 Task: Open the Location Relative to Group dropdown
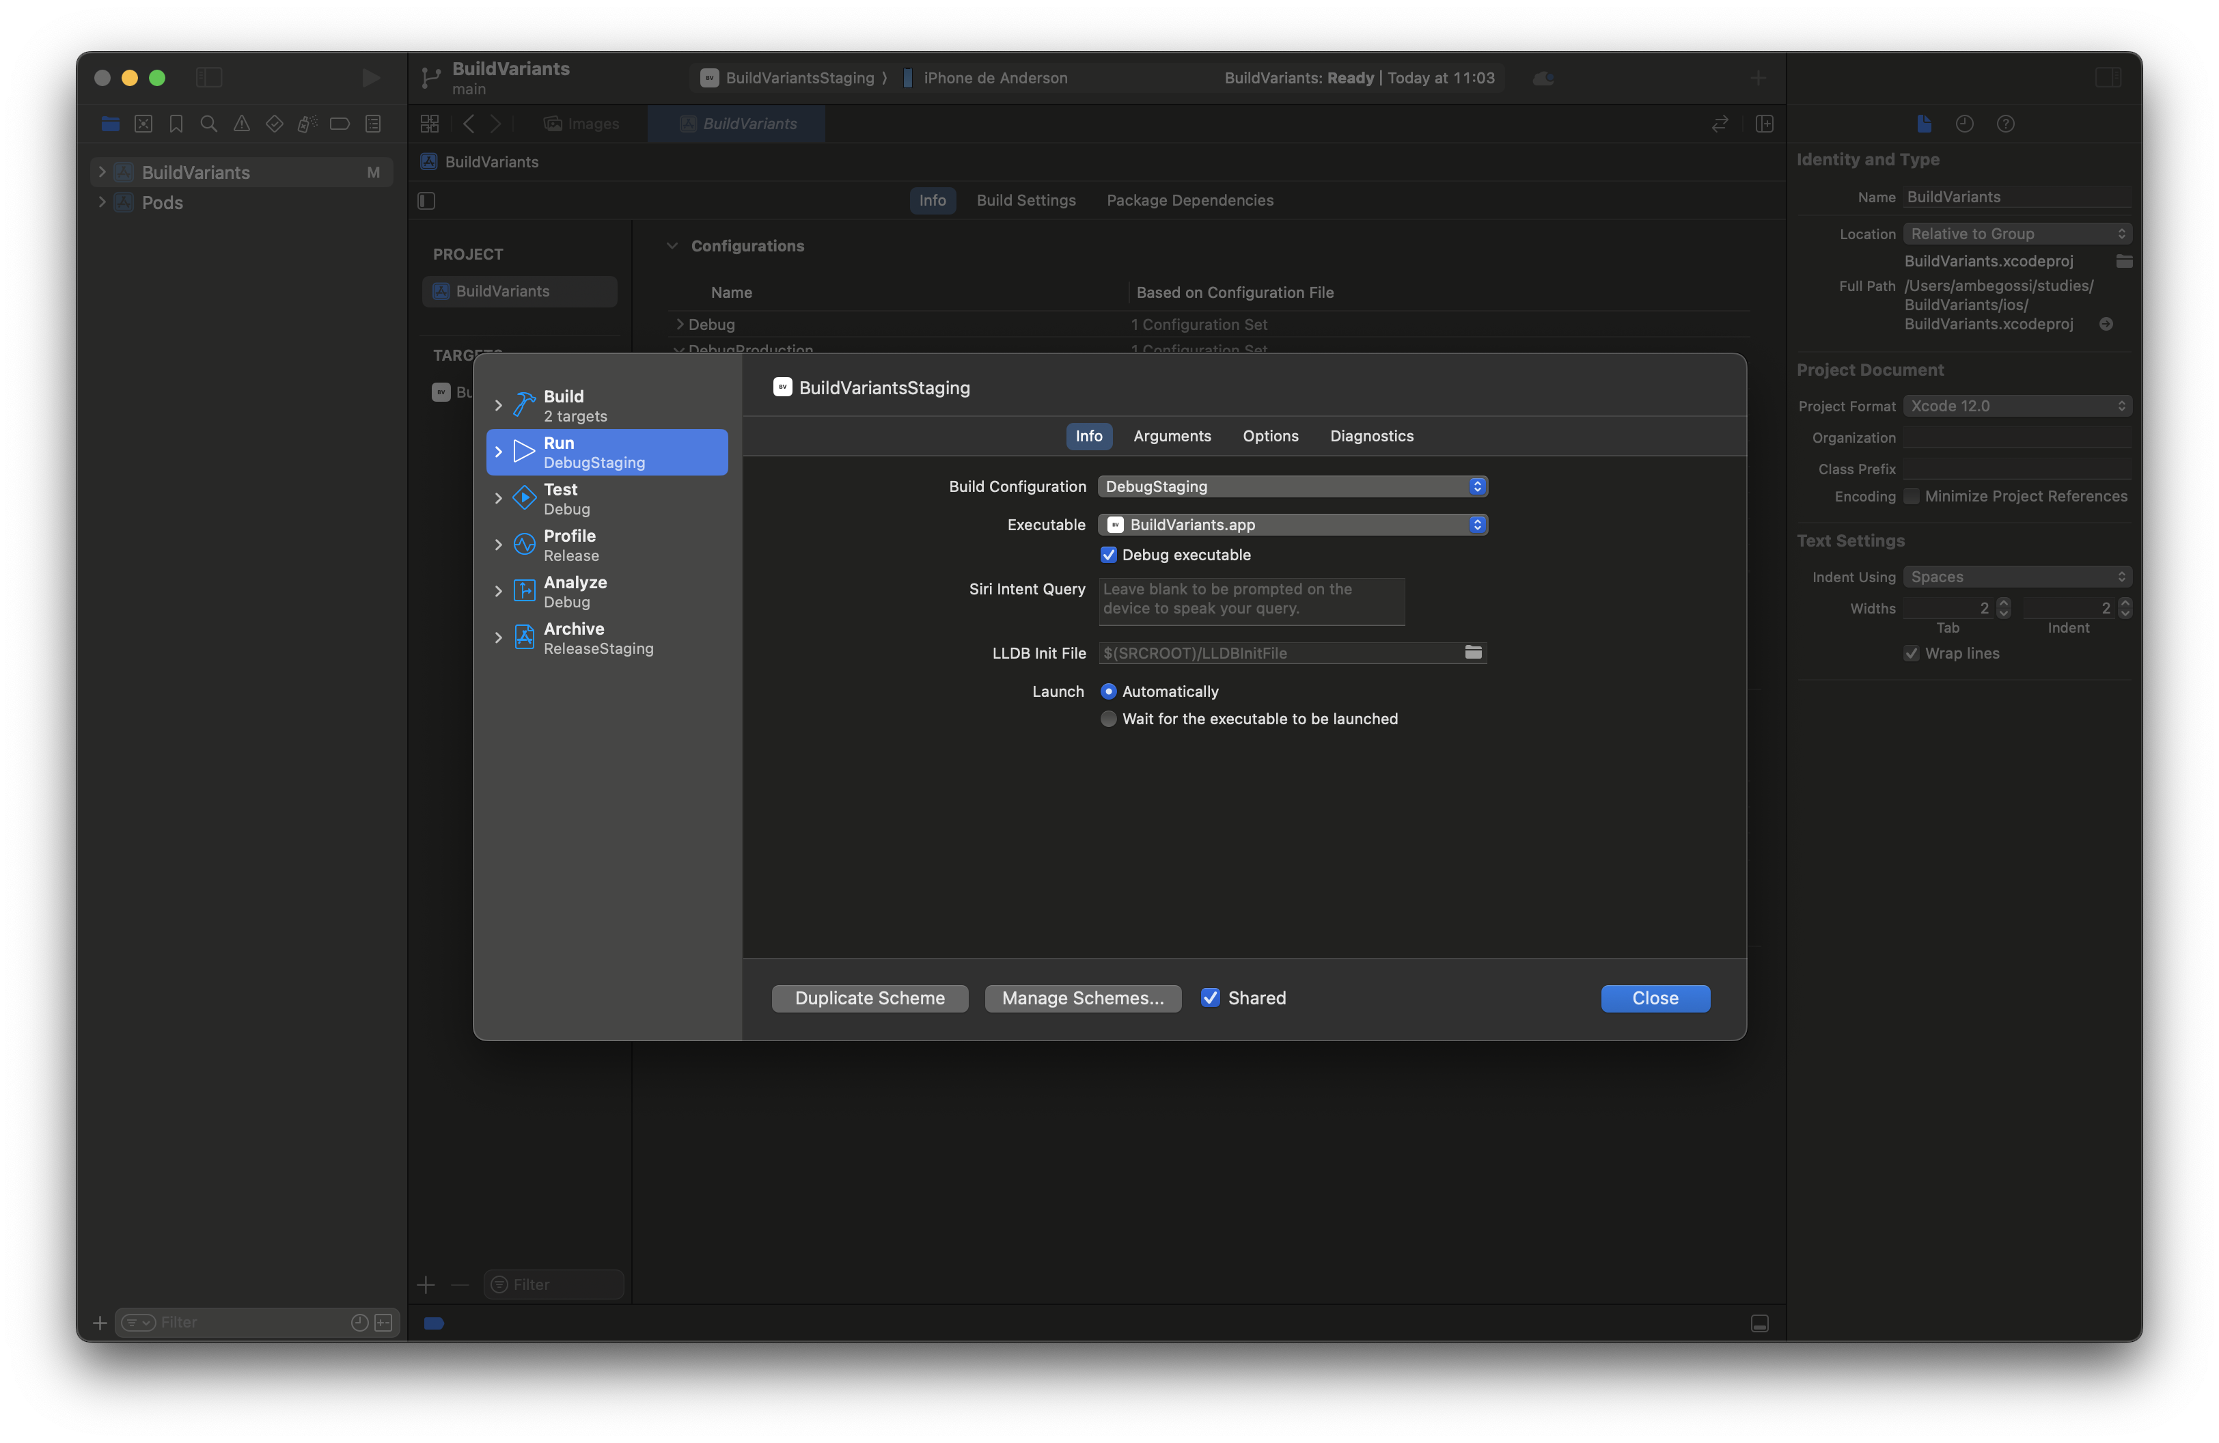[2017, 233]
